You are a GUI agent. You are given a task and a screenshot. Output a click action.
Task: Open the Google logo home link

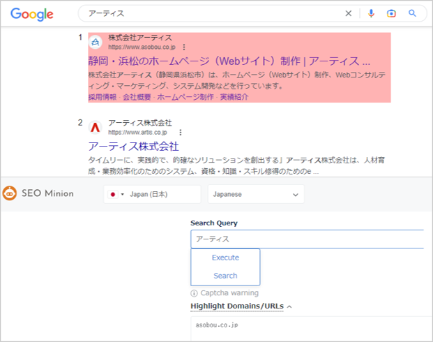32,14
